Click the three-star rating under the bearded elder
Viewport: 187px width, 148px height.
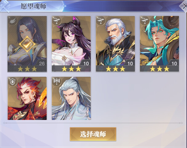click(115, 69)
